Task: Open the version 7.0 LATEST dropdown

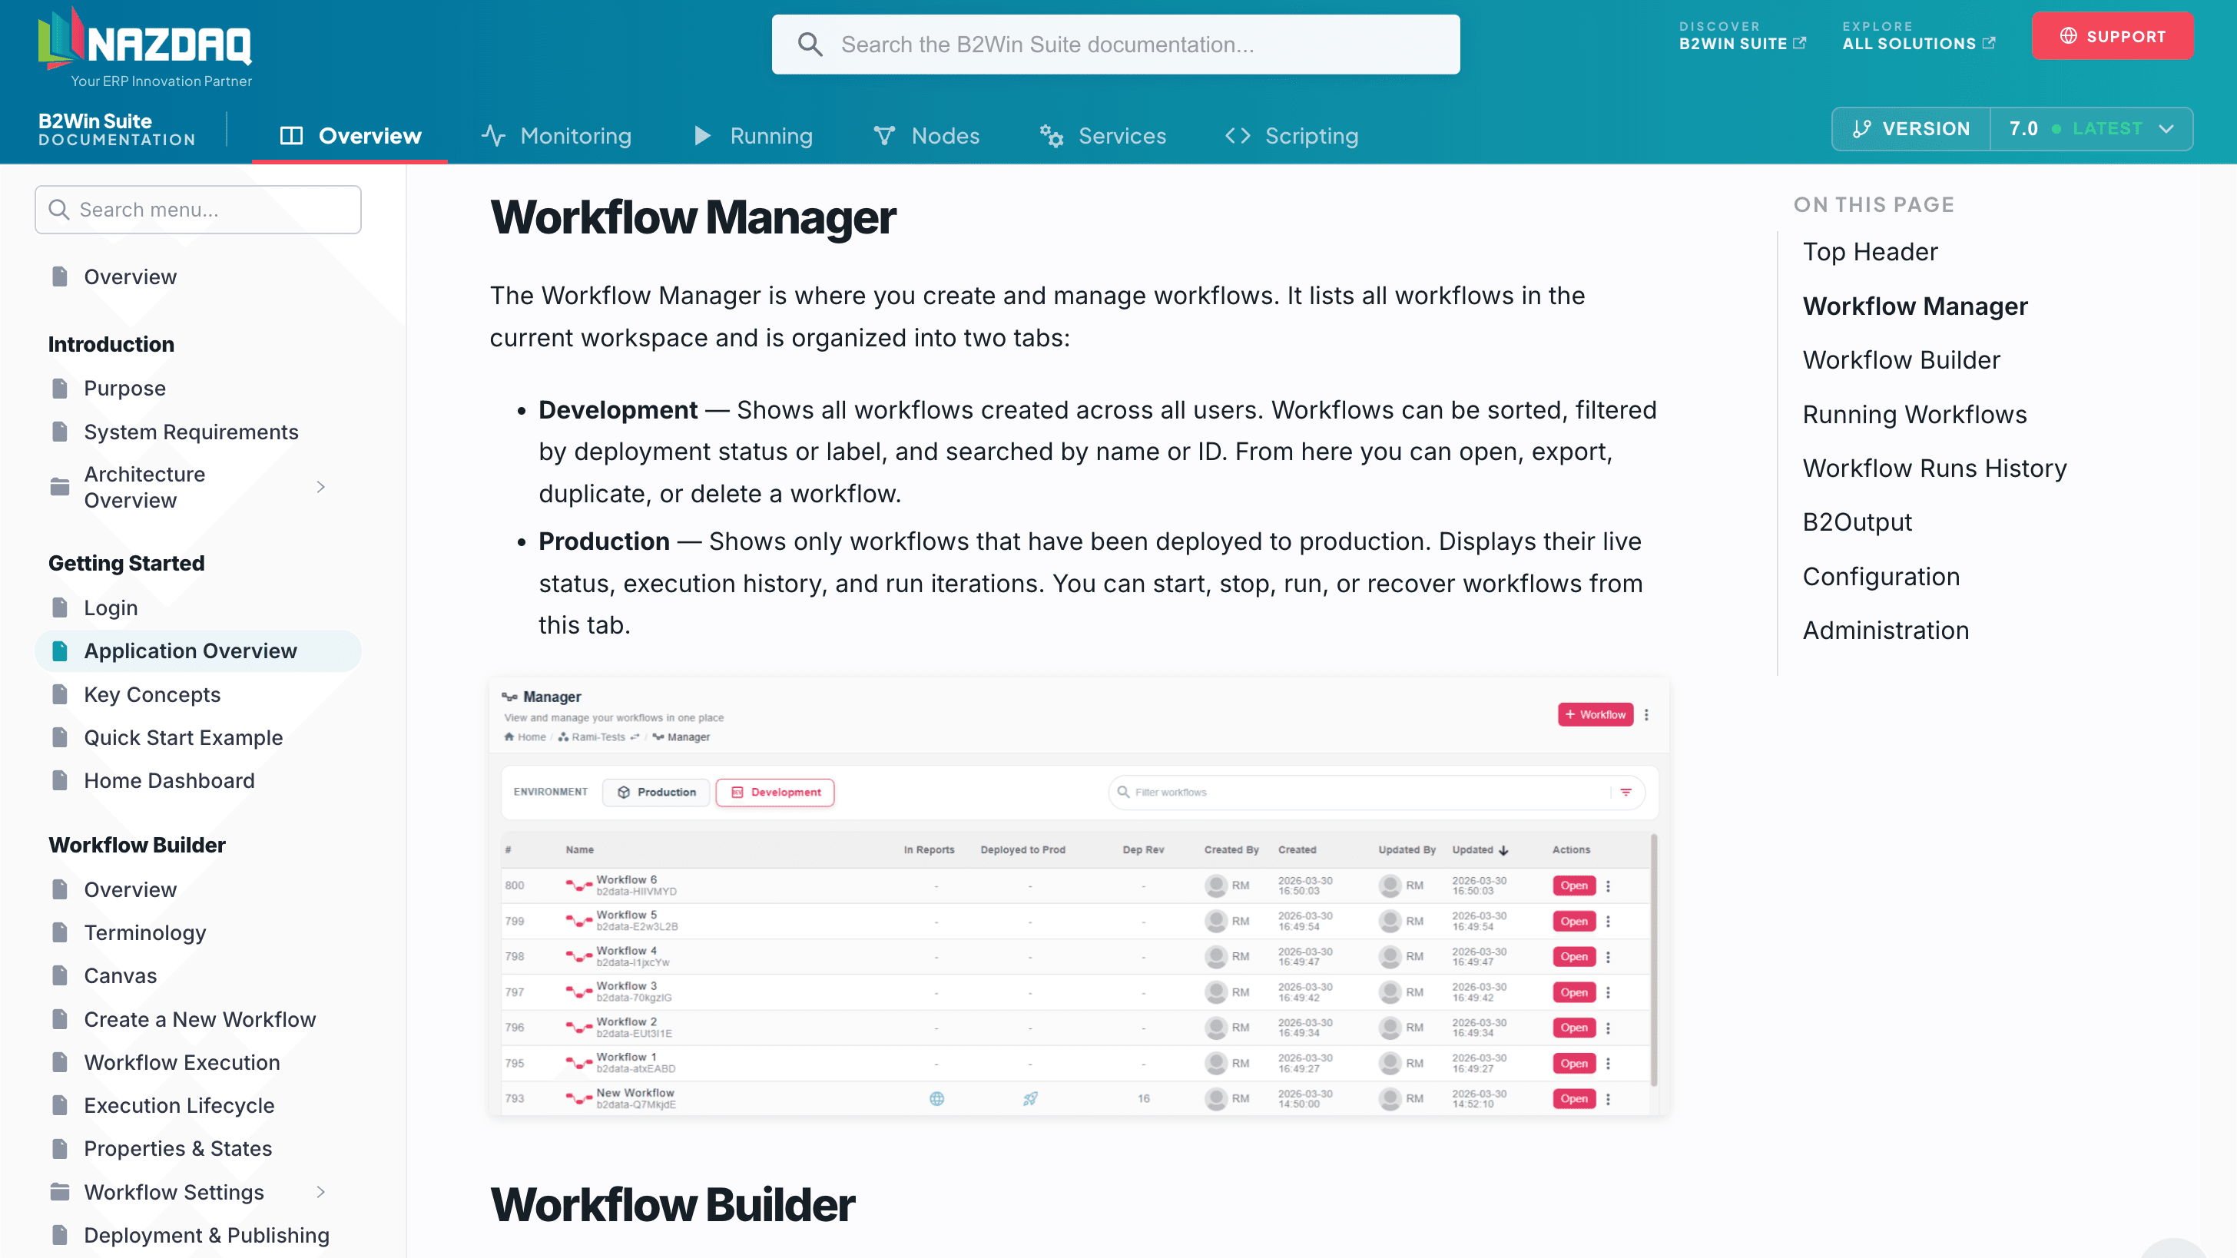Action: tap(2091, 128)
